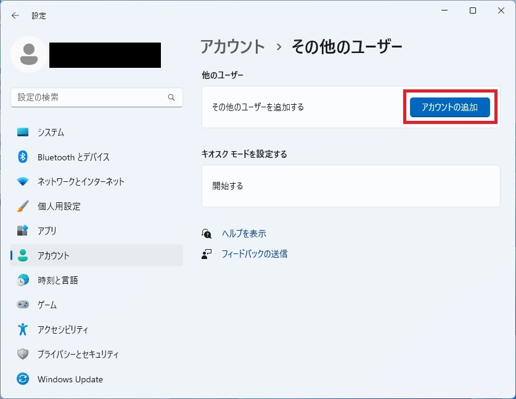Close the Settings window
This screenshot has height=399, width=516.
click(x=501, y=10)
